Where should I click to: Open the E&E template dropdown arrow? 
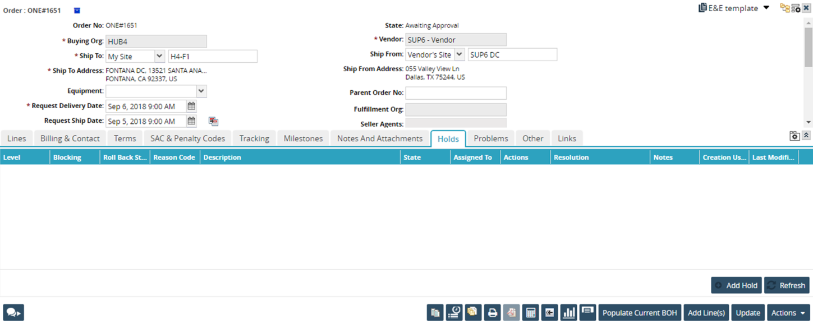[x=766, y=8]
